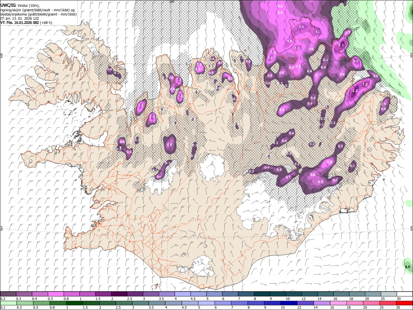Click the lower scale swatch between 9 and 10
This screenshot has height=310, width=413.
272,303
